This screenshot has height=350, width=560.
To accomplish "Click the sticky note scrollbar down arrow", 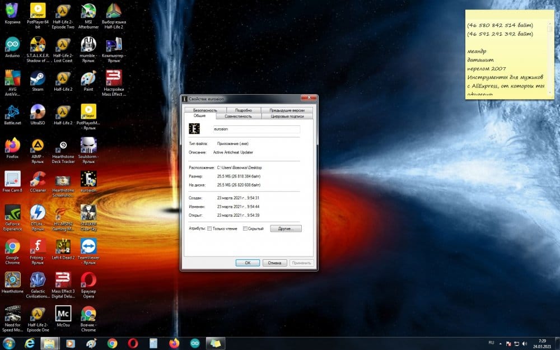I will click(x=550, y=92).
